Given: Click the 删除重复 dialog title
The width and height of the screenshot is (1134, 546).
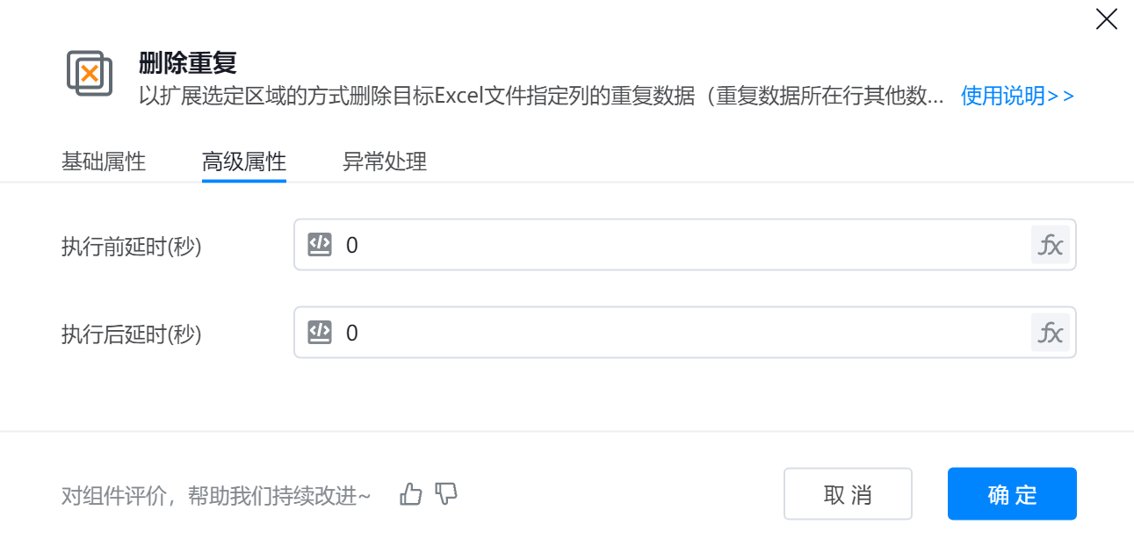Looking at the screenshot, I should click(188, 63).
